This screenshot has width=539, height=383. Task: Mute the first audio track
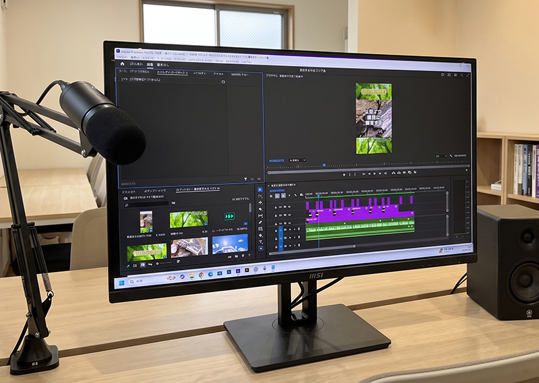pos(290,230)
